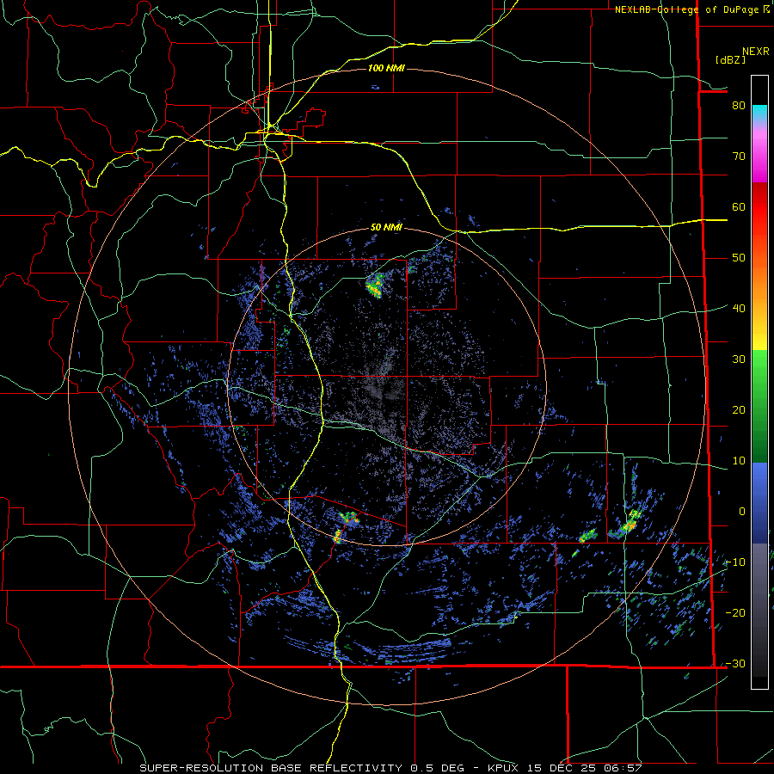The image size is (774, 774).
Task: Pick the blue segment of the color bar
Action: [x=759, y=502]
